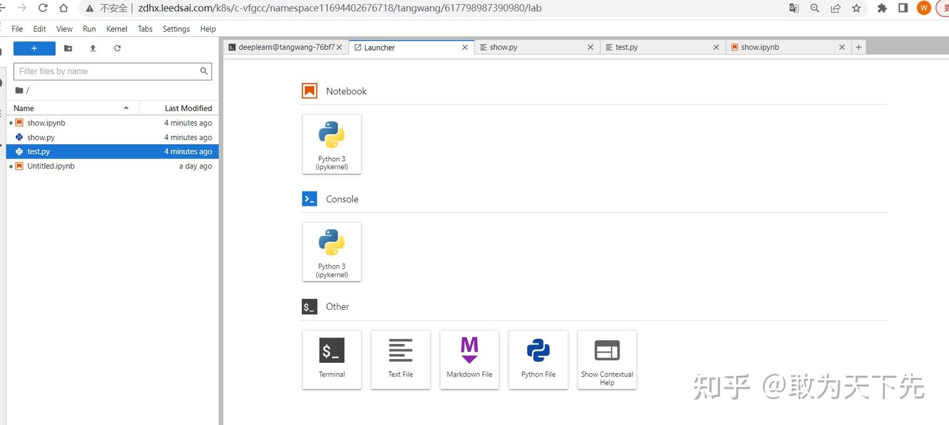Create a new folder in file browser
Image resolution: width=949 pixels, height=425 pixels.
tap(68, 48)
